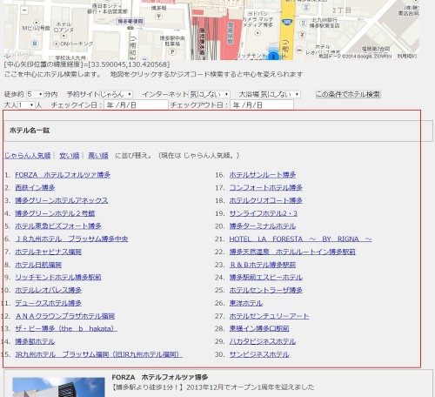This screenshot has width=435, height=397.
Task: Open ホテル日航福岡 link
Action: click(38, 265)
